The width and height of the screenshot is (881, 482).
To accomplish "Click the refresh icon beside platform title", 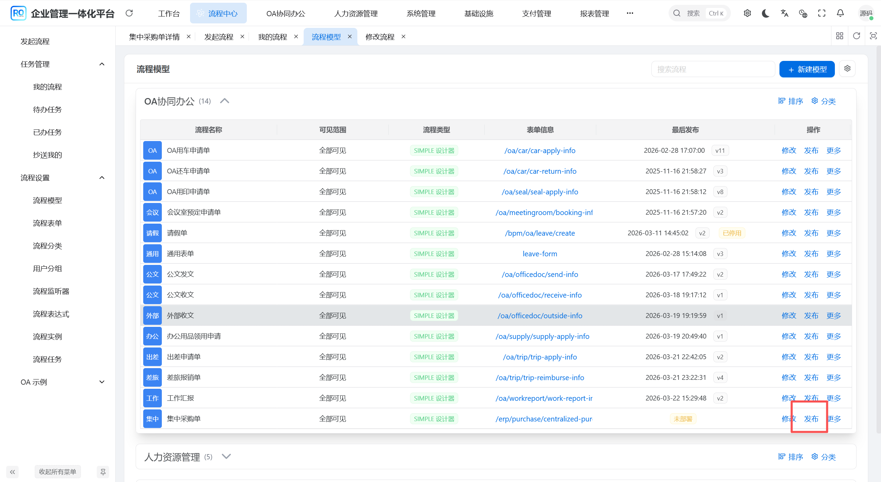I will (x=129, y=13).
